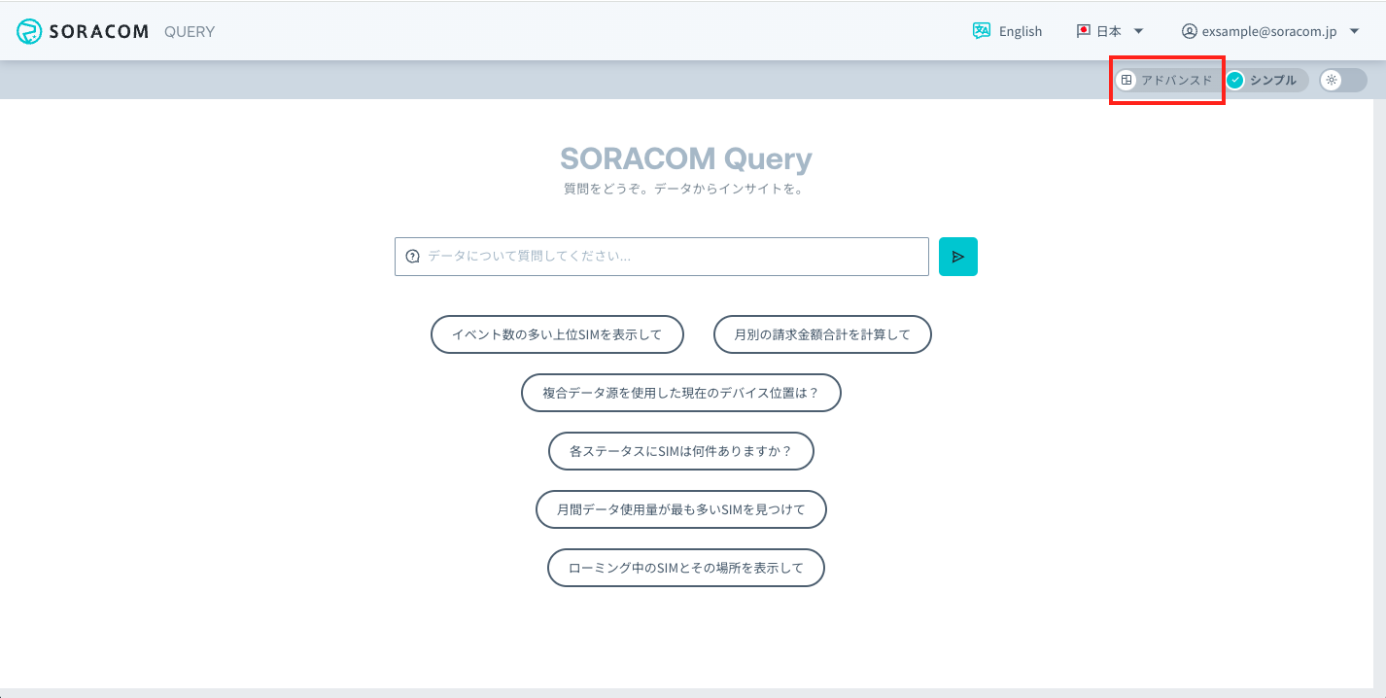Click the vertical scrollbar on the right
1386x698 pixels.
[1379, 394]
